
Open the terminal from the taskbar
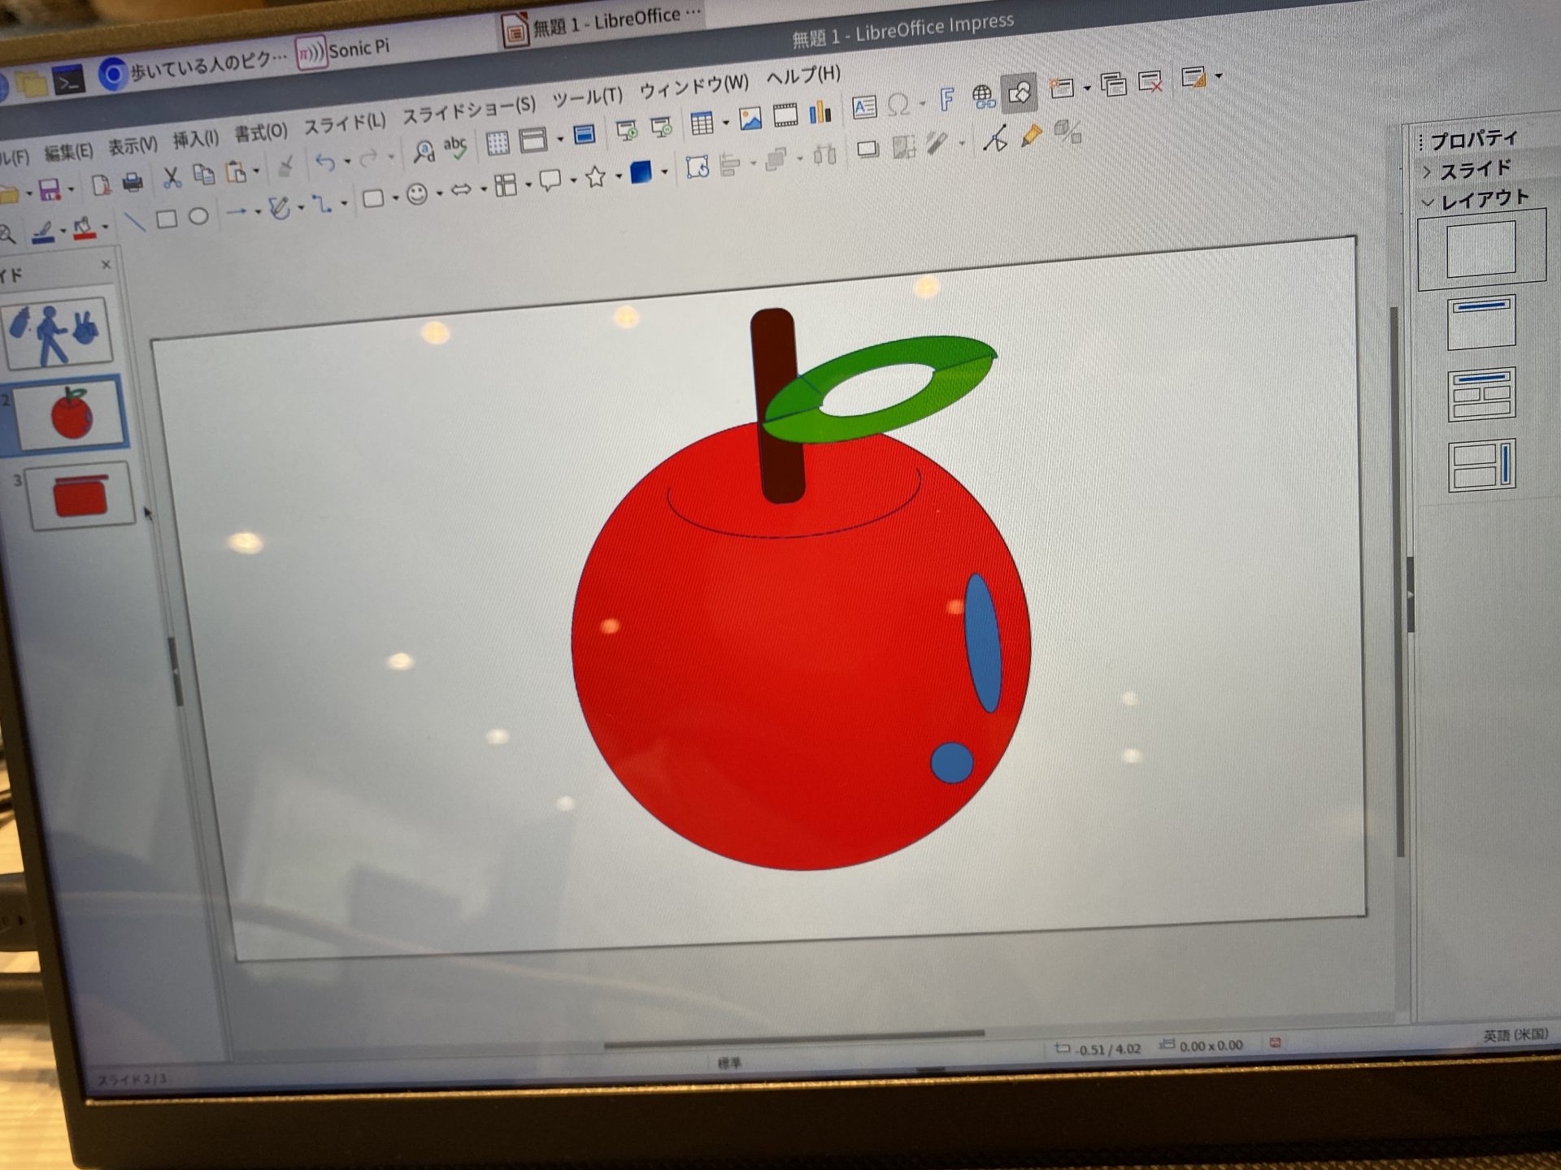click(x=68, y=80)
